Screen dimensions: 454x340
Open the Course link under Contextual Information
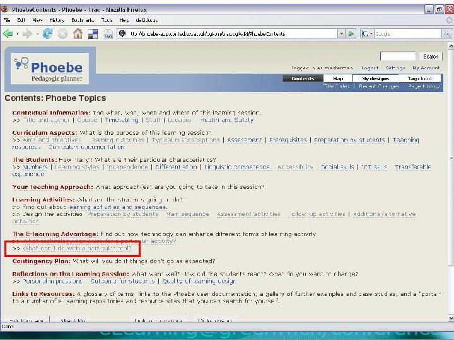[87, 120]
